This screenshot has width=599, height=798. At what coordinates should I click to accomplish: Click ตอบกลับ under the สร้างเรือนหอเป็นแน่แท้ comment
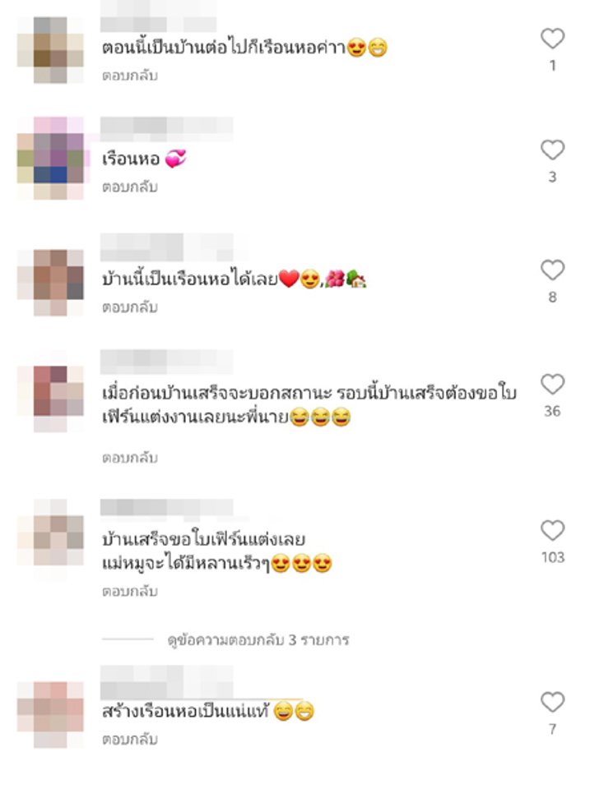130,740
